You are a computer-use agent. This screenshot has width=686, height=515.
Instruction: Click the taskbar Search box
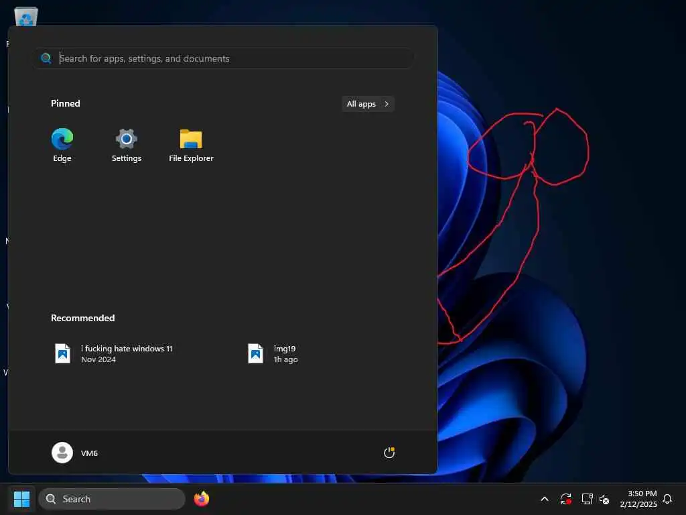tap(112, 499)
